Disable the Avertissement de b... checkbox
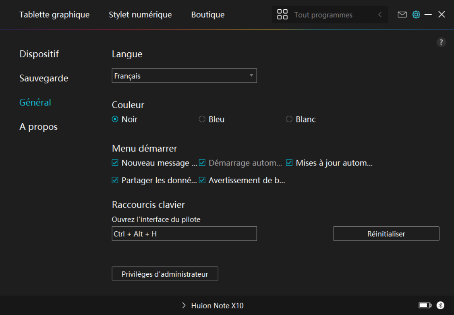Viewport: 454px width, 315px height. tap(202, 180)
